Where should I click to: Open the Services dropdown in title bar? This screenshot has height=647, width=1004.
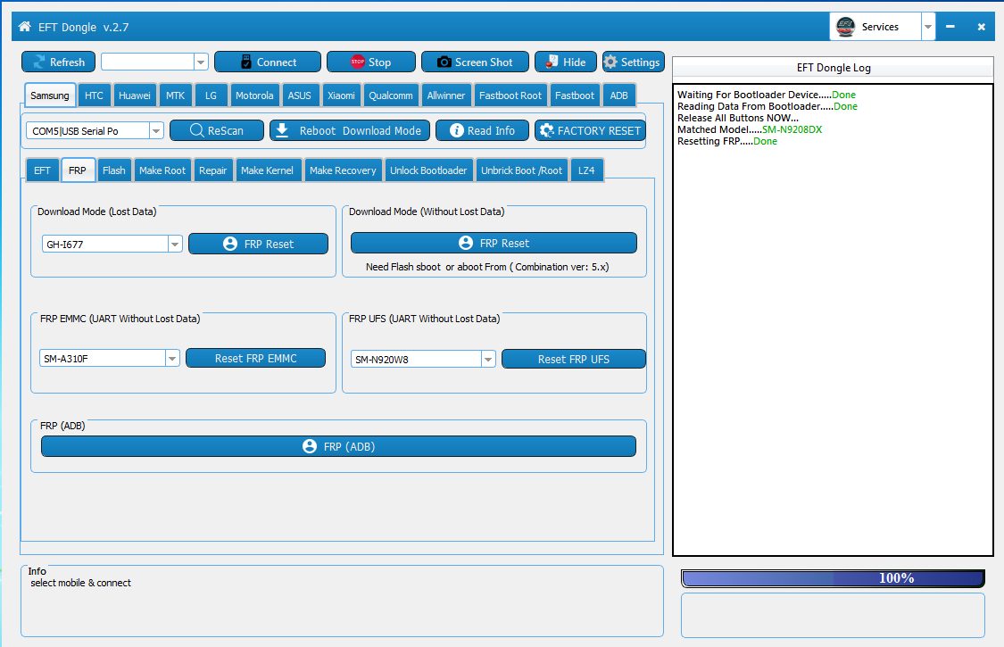[x=928, y=27]
